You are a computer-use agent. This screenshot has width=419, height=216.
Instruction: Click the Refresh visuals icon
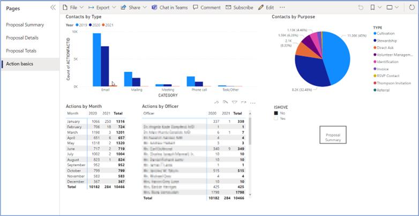coord(412,8)
